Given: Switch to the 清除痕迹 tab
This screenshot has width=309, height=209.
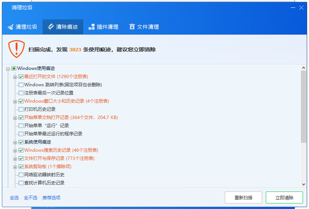Looking at the screenshot, I should tap(63, 27).
